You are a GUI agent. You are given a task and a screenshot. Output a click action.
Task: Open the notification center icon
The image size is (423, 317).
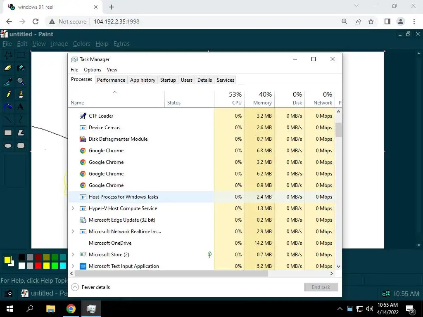click(410, 309)
